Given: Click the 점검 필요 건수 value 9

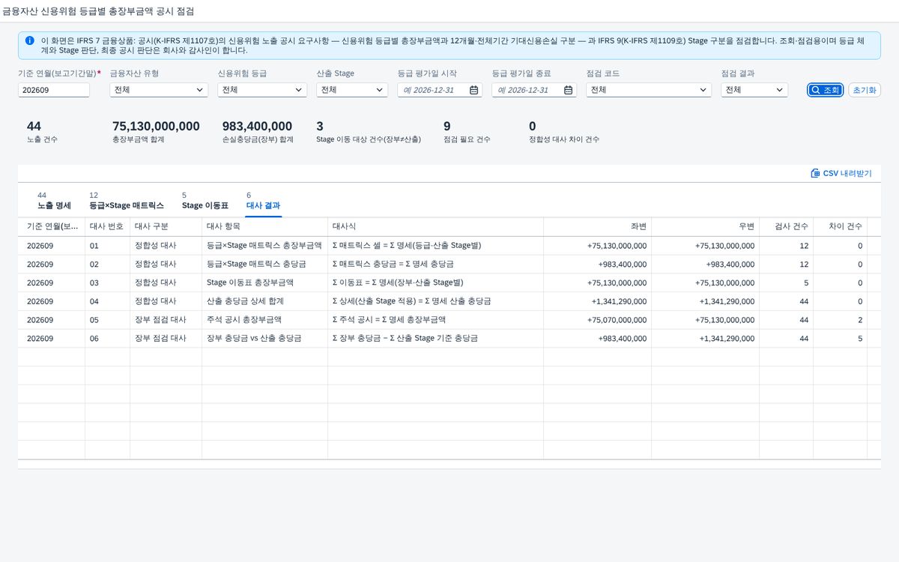Looking at the screenshot, I should [447, 127].
